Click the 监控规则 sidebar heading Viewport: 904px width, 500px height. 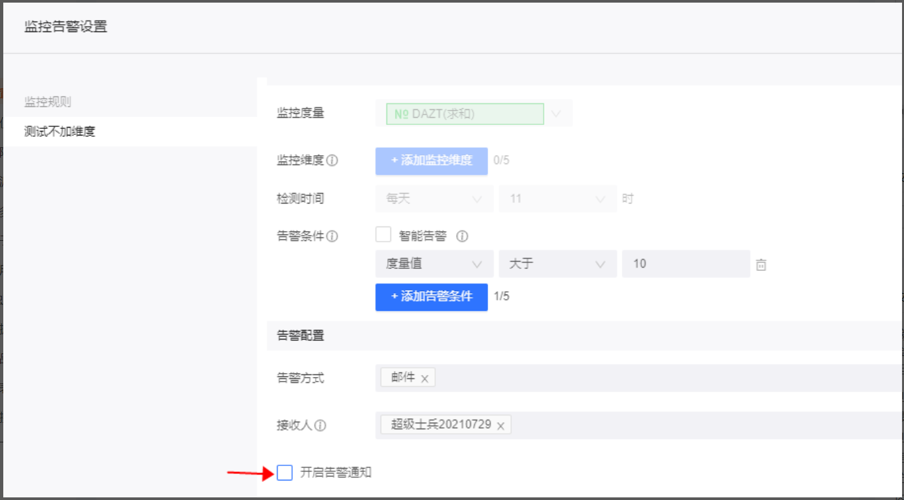tap(48, 101)
